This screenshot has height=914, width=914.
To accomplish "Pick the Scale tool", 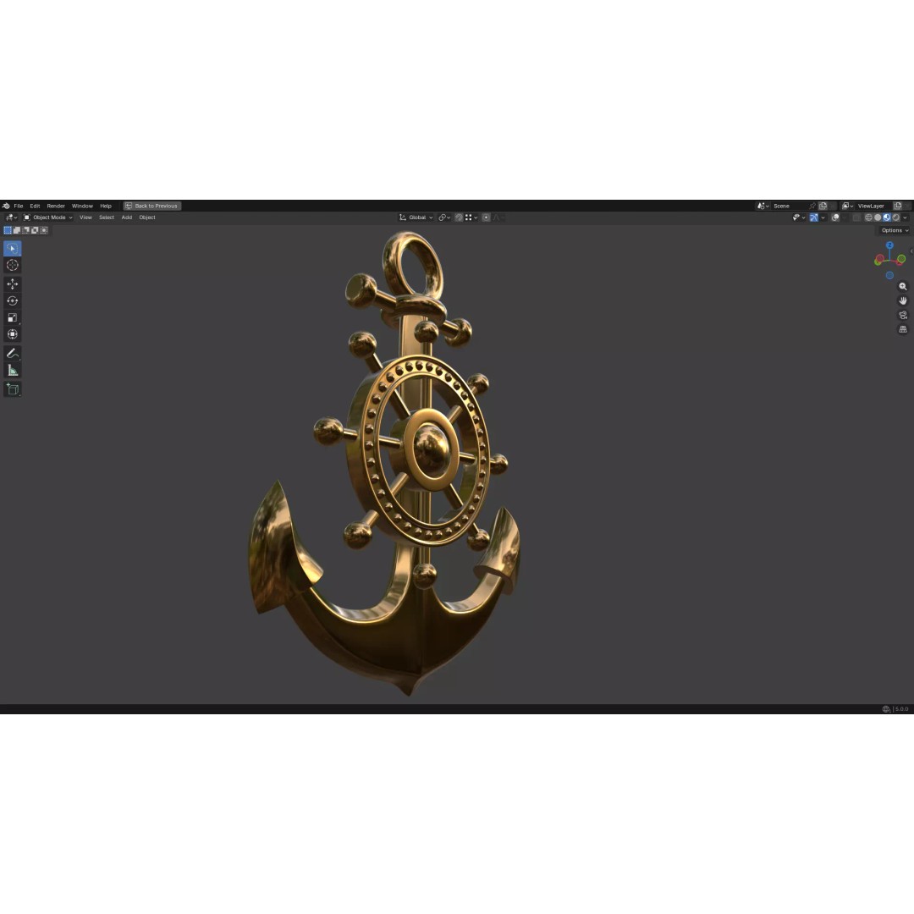I will point(12,317).
